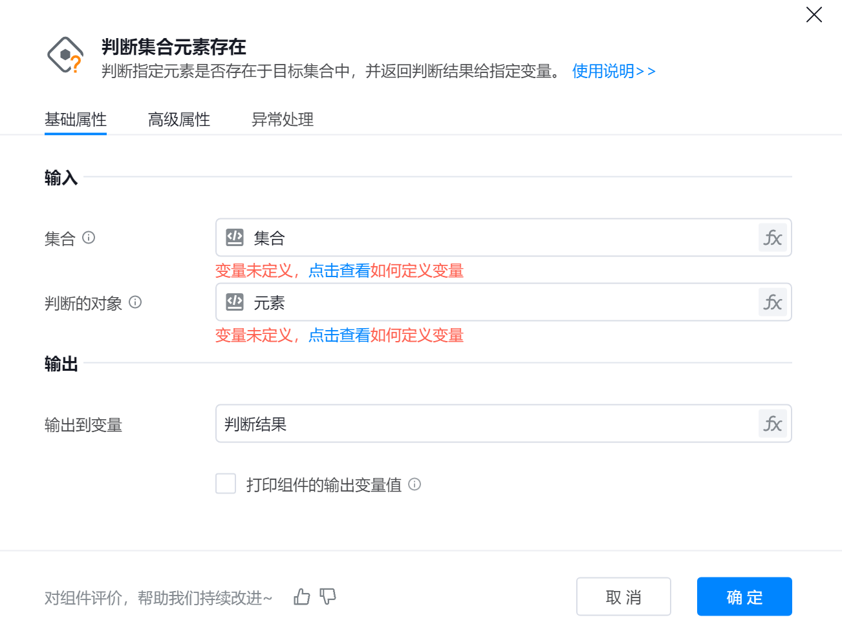Viewport: 842px width, 633px height.
Task: Click the thumbs-down rating icon
Action: 328,597
